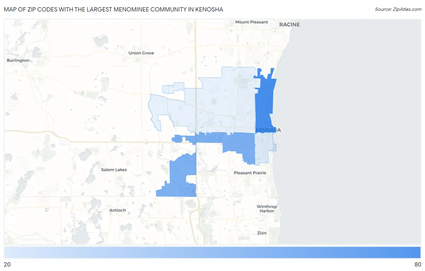Click the color gradient legend bar

tap(212, 253)
